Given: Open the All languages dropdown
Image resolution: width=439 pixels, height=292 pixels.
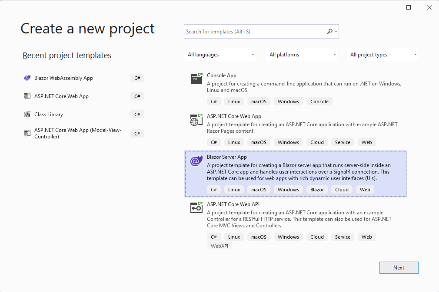Looking at the screenshot, I should 220,55.
